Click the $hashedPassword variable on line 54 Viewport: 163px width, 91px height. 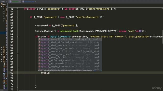click(46, 31)
